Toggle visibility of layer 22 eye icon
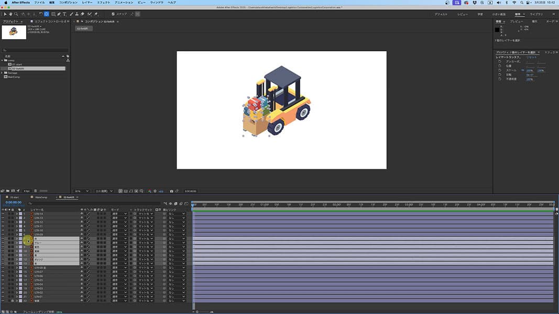Viewport: 559px width, 314px height. (3, 301)
